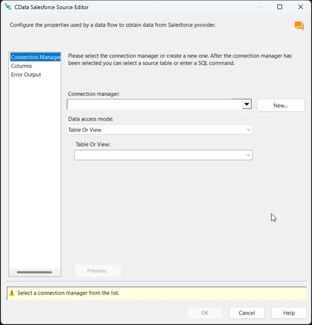Image resolution: width=312 pixels, height=325 pixels.
Task: Confirm with the OK button
Action: (x=205, y=313)
